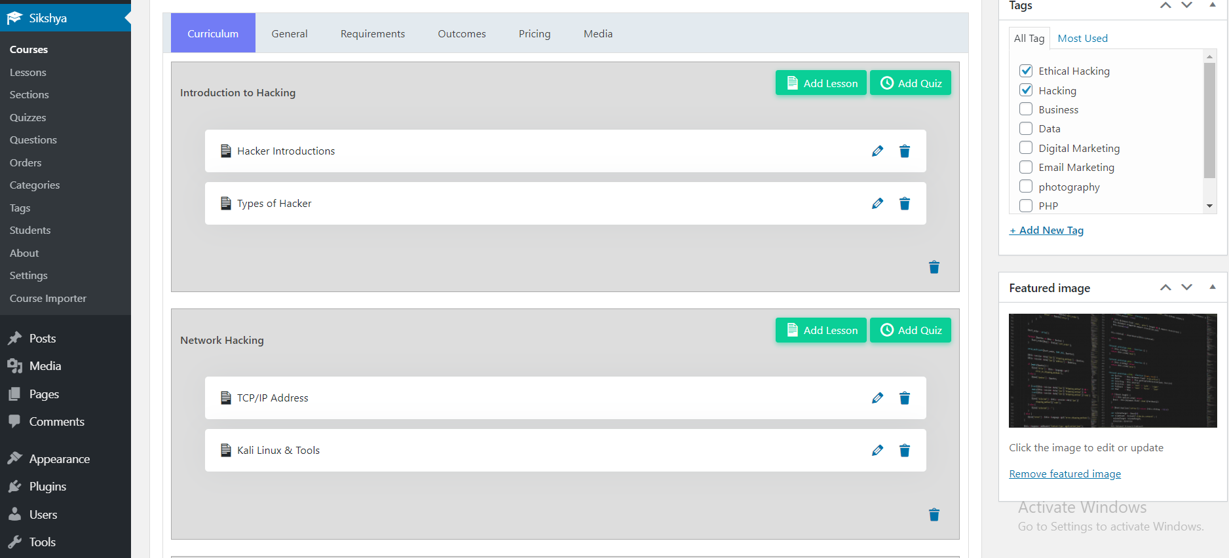
Task: Click the Types of Hacker document icon
Action: point(226,204)
